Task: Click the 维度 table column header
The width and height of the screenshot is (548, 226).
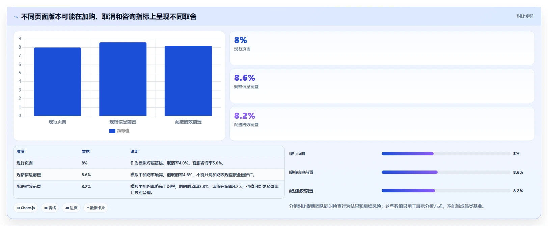Action: click(21, 152)
